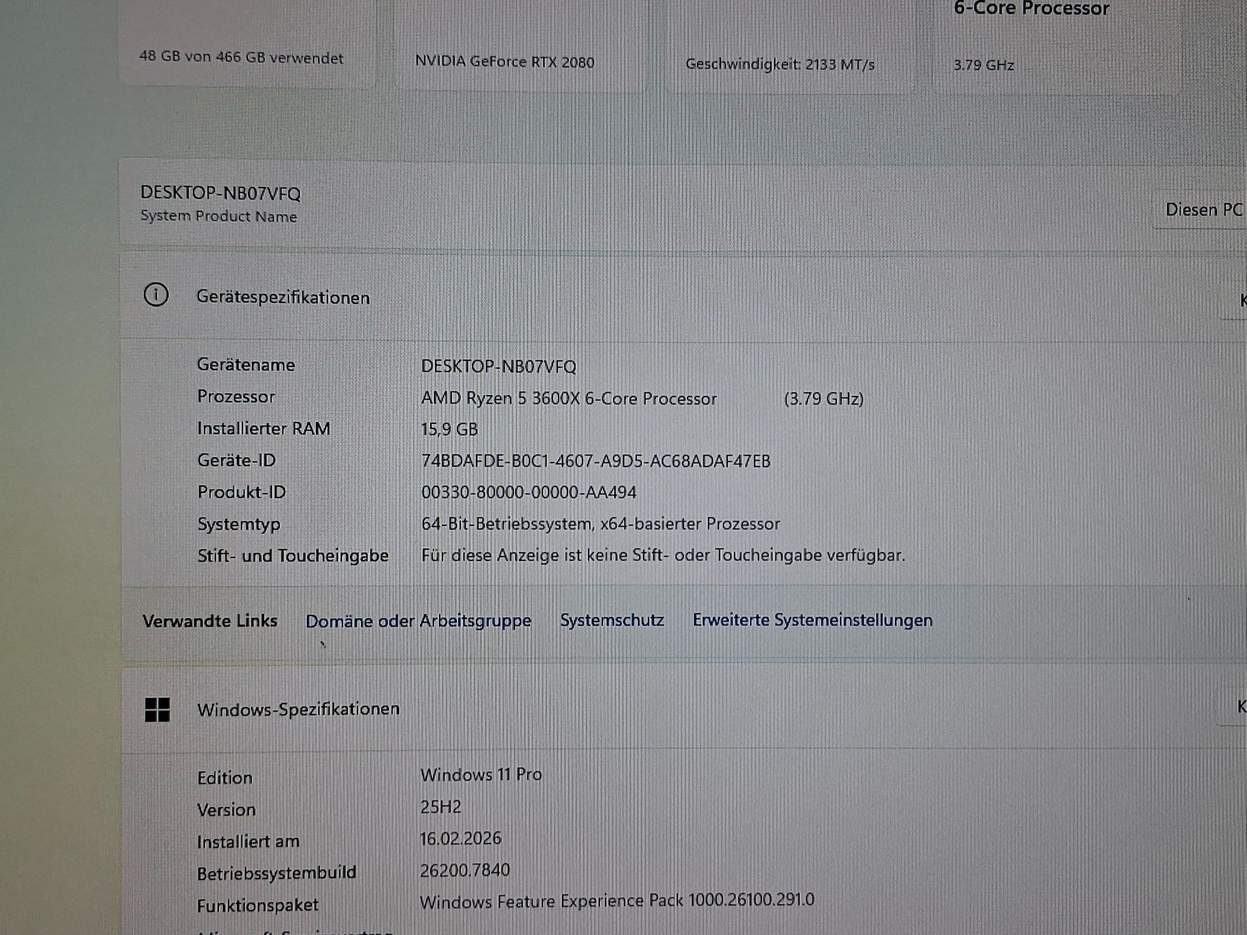Open Erweiterte Systemeinstellungen link

click(812, 620)
